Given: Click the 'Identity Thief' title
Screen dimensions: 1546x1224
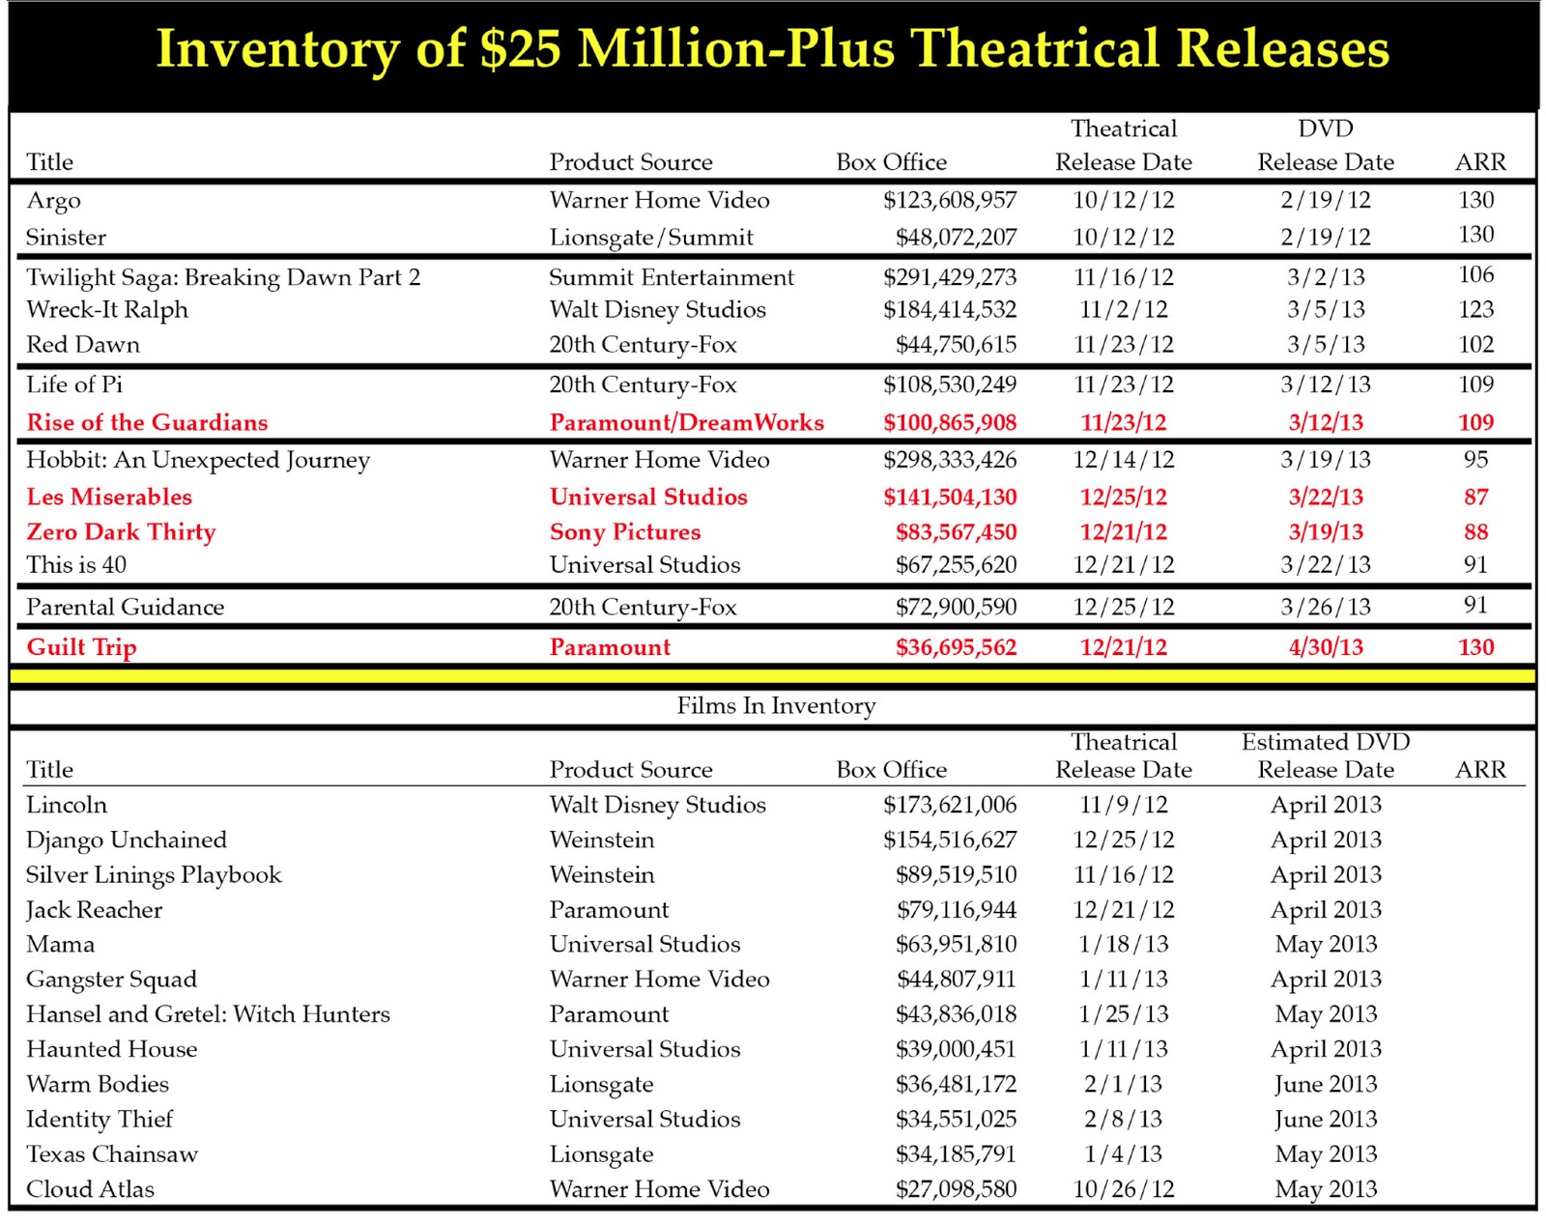Looking at the screenshot, I should point(100,1119).
